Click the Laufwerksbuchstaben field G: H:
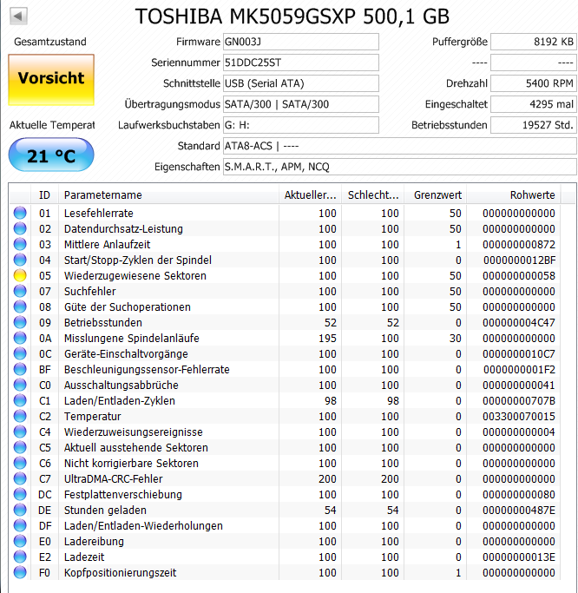578x593 pixels. [x=301, y=125]
